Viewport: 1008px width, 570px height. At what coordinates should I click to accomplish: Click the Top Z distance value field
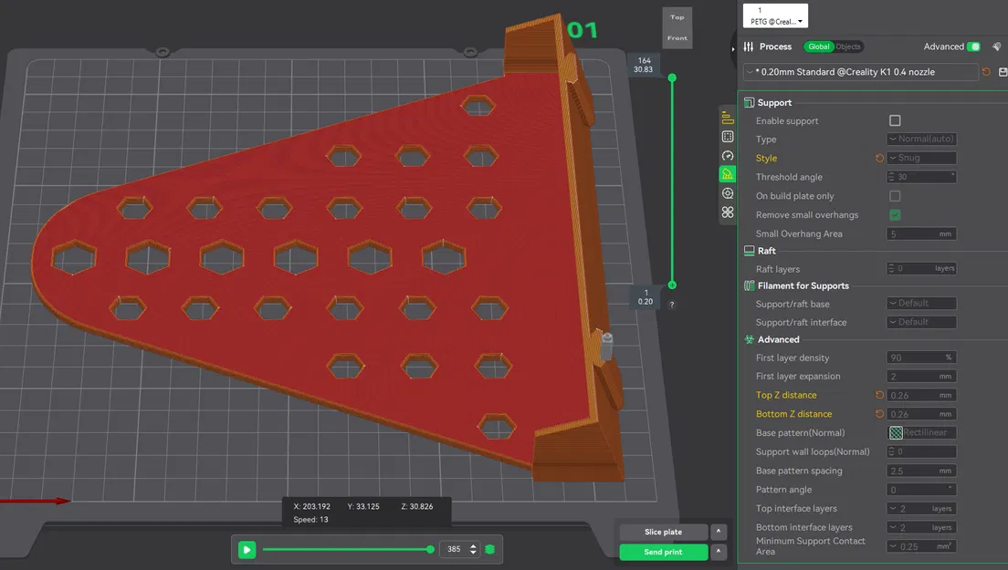[921, 396]
